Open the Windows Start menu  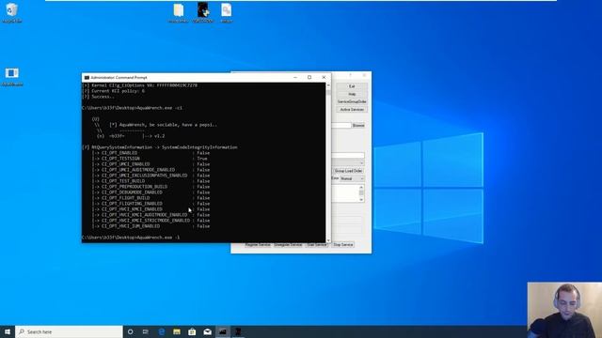tap(8, 331)
